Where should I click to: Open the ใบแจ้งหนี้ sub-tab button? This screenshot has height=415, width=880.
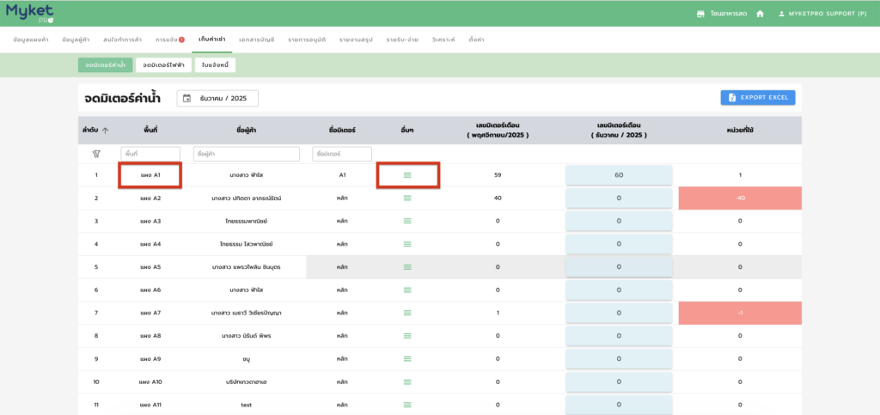[215, 64]
